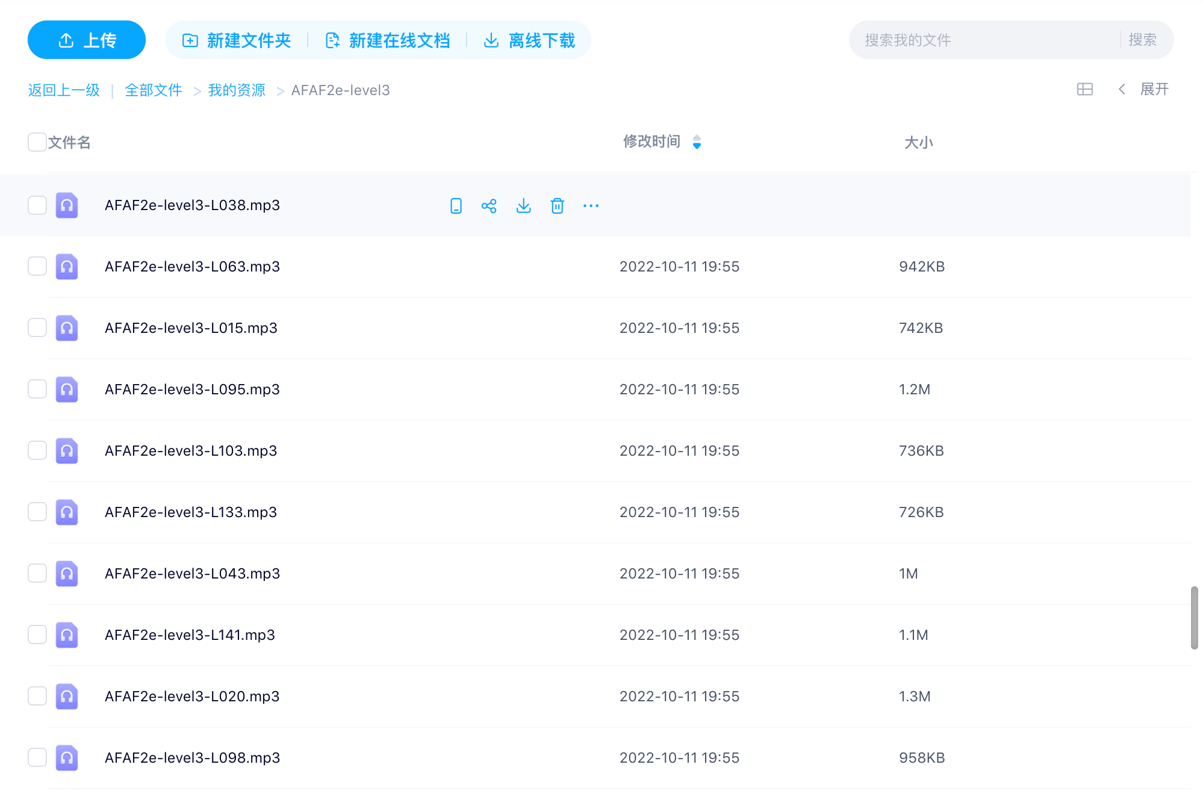This screenshot has width=1203, height=791.
Task: Switch to grid view layout icon
Action: [x=1085, y=90]
